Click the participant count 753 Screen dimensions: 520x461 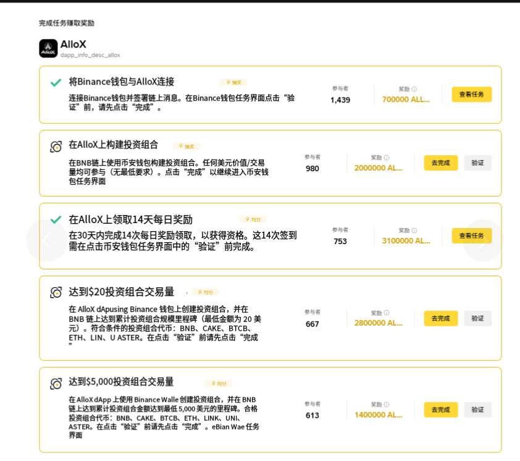340,241
